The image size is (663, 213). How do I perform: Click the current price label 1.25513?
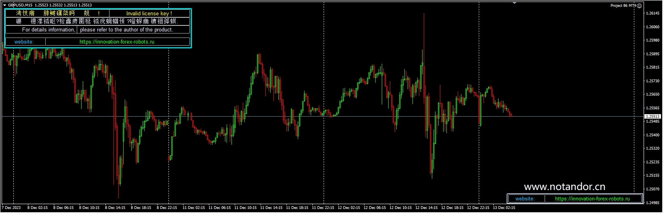pyautogui.click(x=652, y=117)
